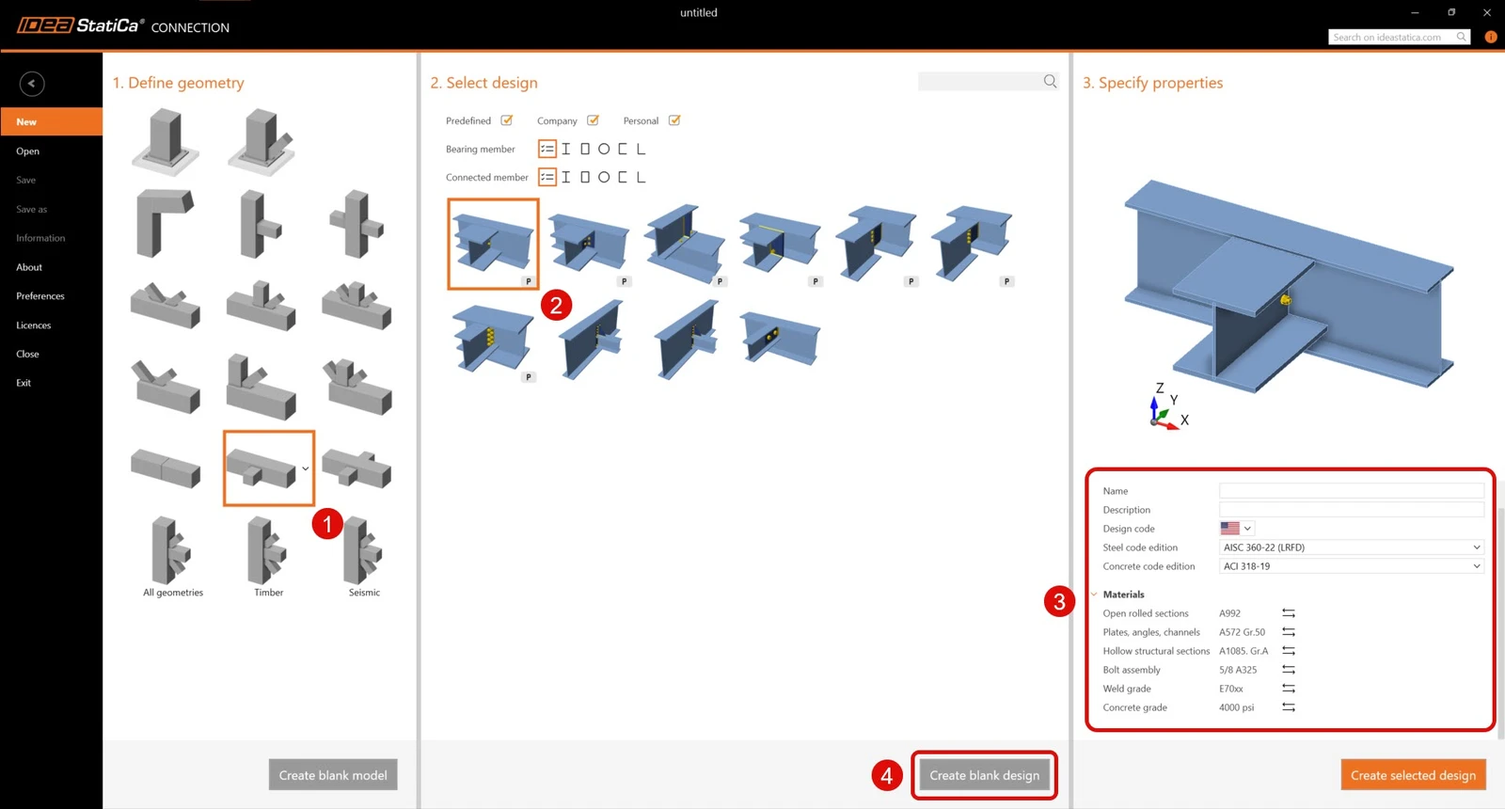Select the first highlighted design thumbnail
Image resolution: width=1505 pixels, height=809 pixels.
tap(493, 244)
